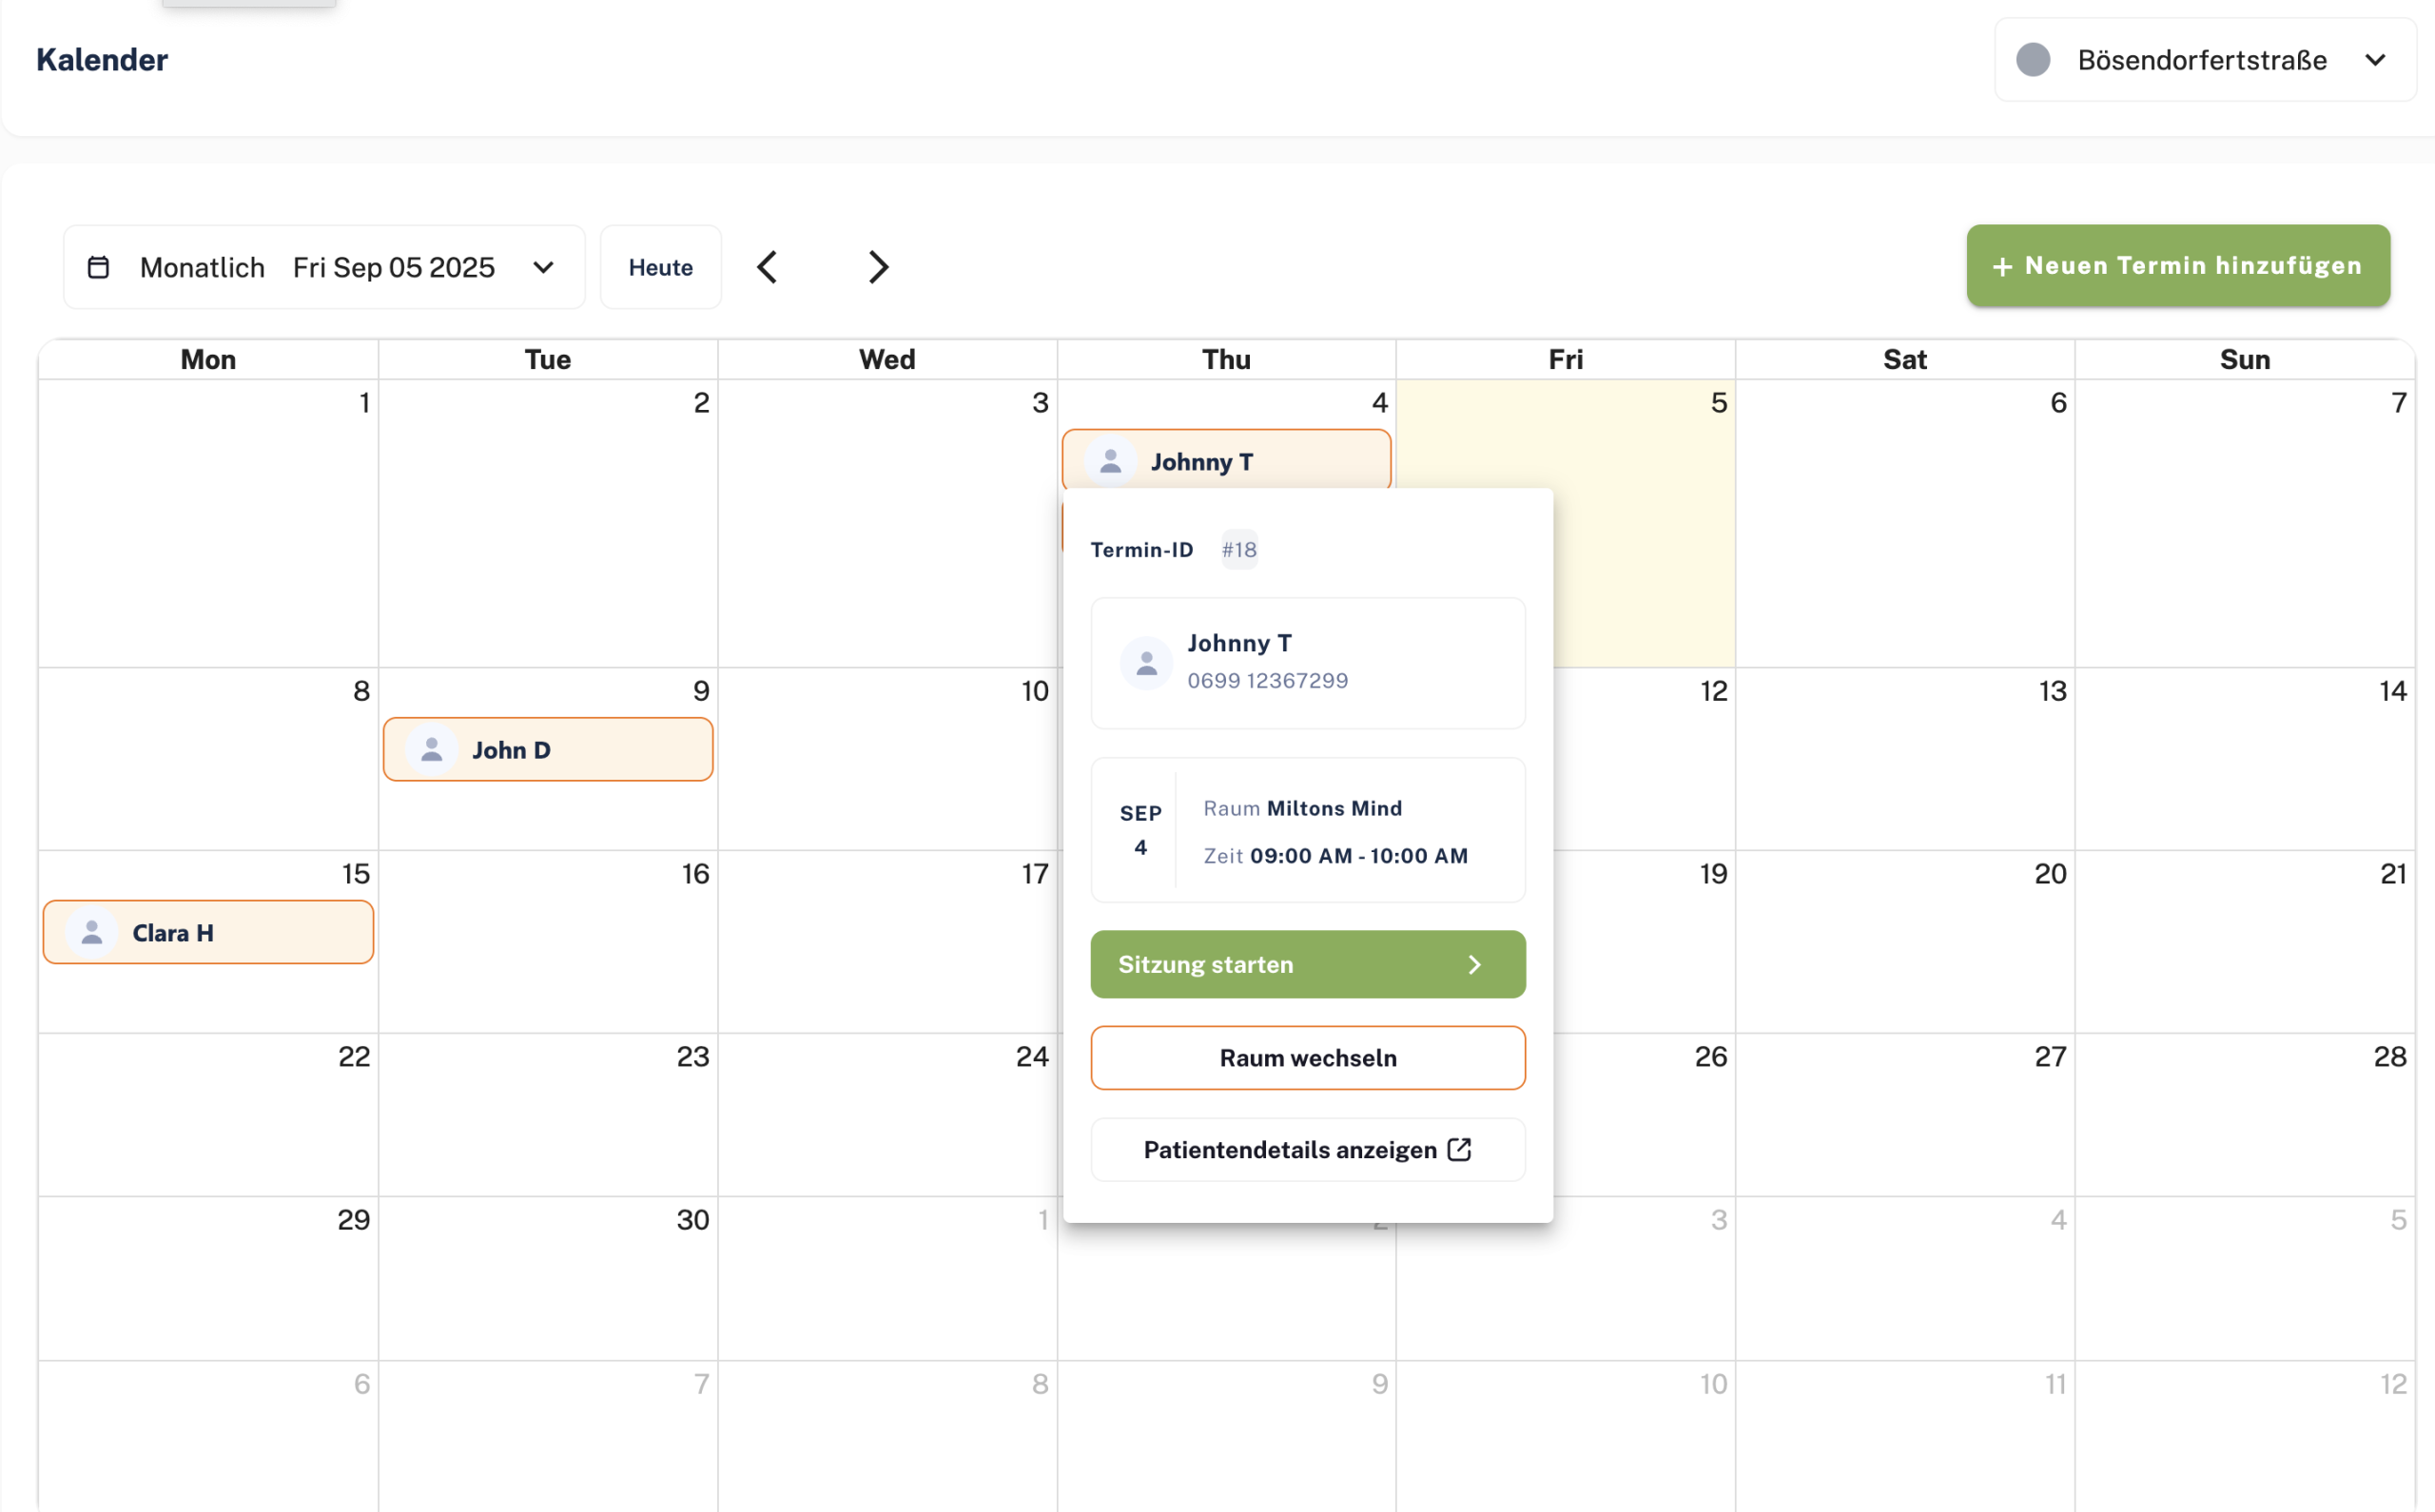2435x1512 pixels.
Task: Expand the Monatlich date view selector
Action: (x=324, y=267)
